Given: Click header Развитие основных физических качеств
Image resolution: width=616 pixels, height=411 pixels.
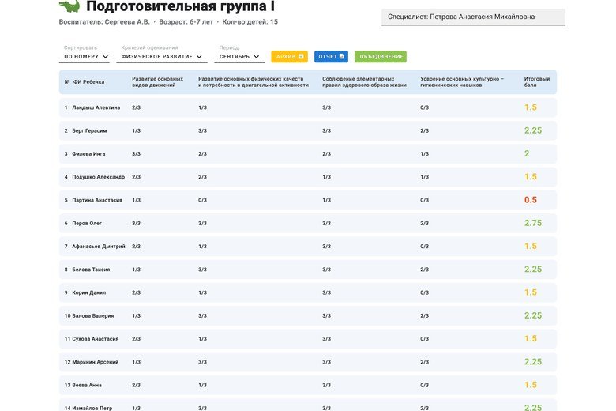Looking at the screenshot, I should (254, 82).
